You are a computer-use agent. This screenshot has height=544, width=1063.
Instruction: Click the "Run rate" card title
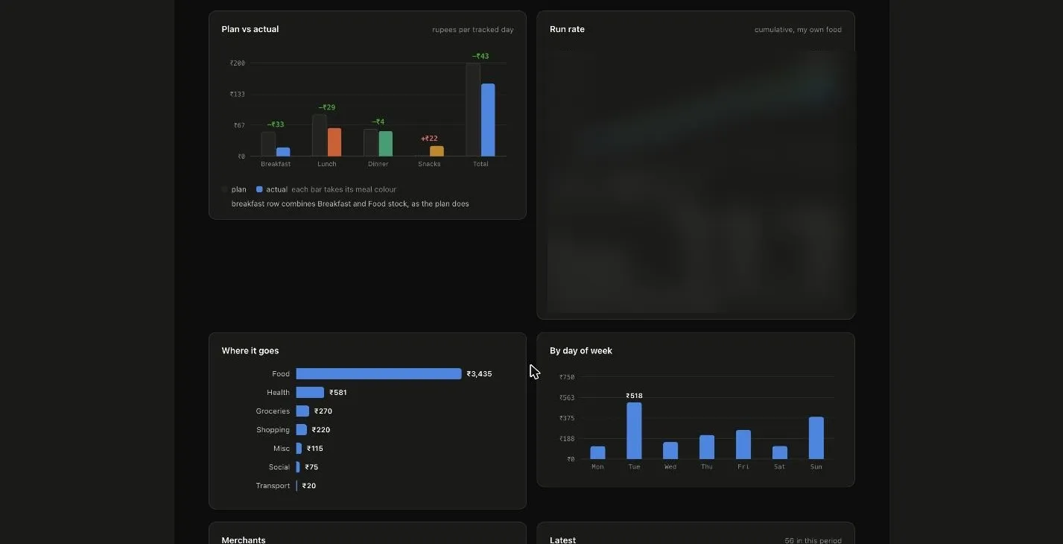pos(567,29)
